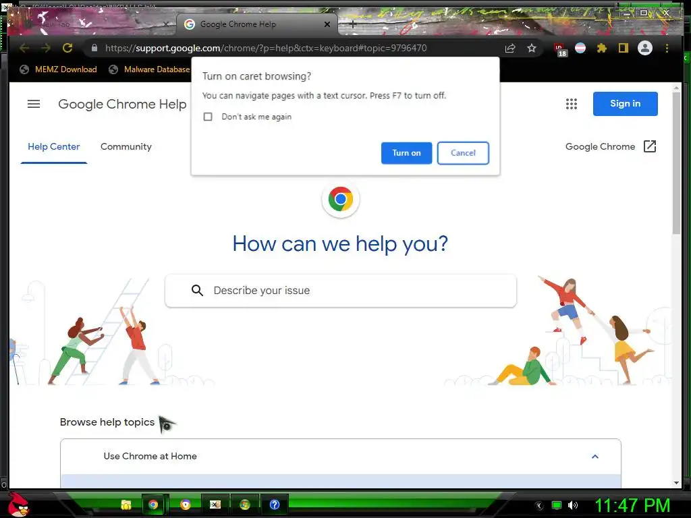View site info via the lock icon

(x=94, y=48)
